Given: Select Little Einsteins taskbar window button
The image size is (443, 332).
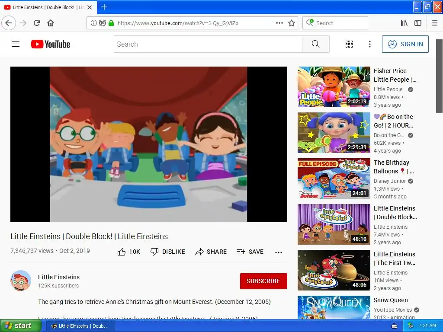Looking at the screenshot, I should tap(80, 326).
